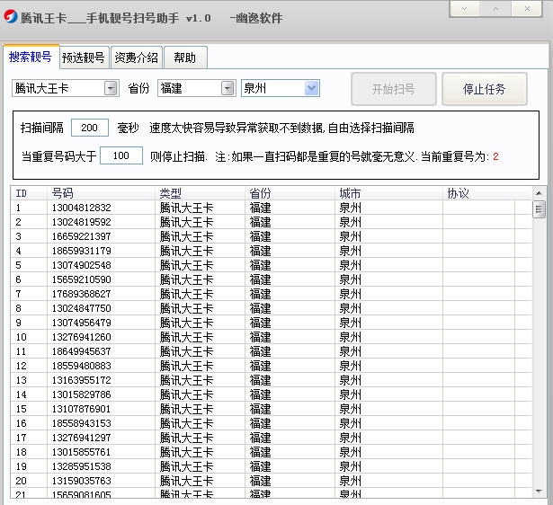The width and height of the screenshot is (553, 505).
Task: Click the 类型 column header
Action: (x=200, y=193)
